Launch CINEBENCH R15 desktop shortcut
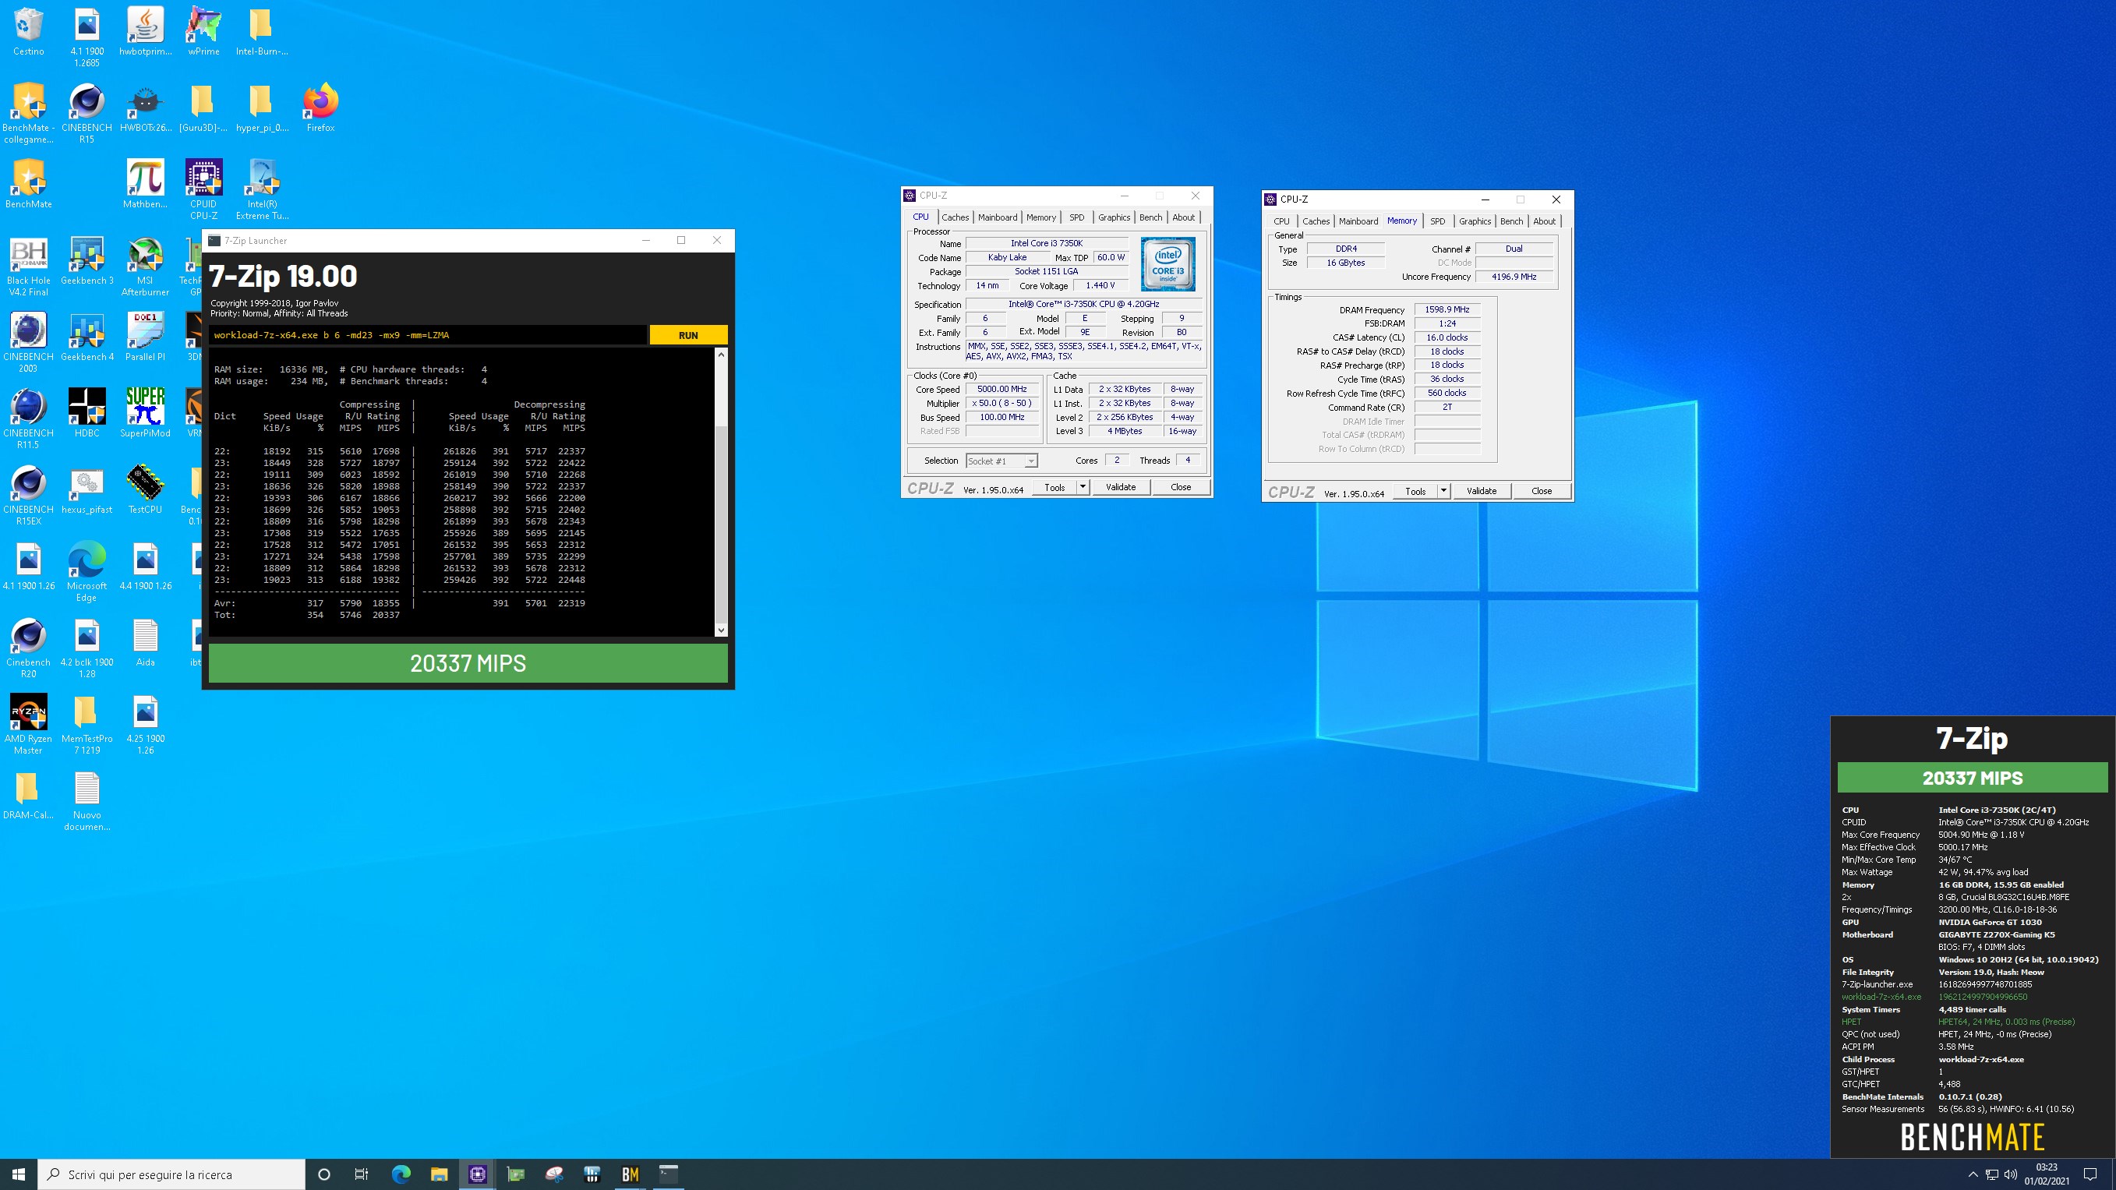Image resolution: width=2116 pixels, height=1190 pixels. 87,113
